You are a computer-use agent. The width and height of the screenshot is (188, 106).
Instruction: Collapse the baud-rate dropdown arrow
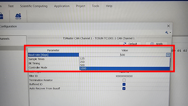click(168, 55)
